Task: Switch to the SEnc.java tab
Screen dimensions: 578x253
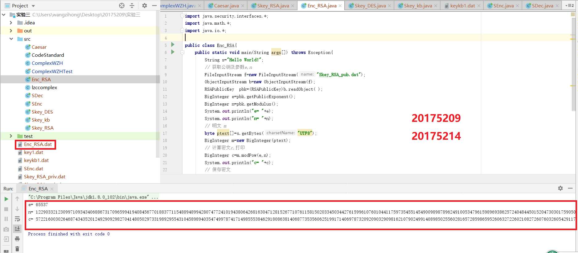Action: [x=503, y=6]
